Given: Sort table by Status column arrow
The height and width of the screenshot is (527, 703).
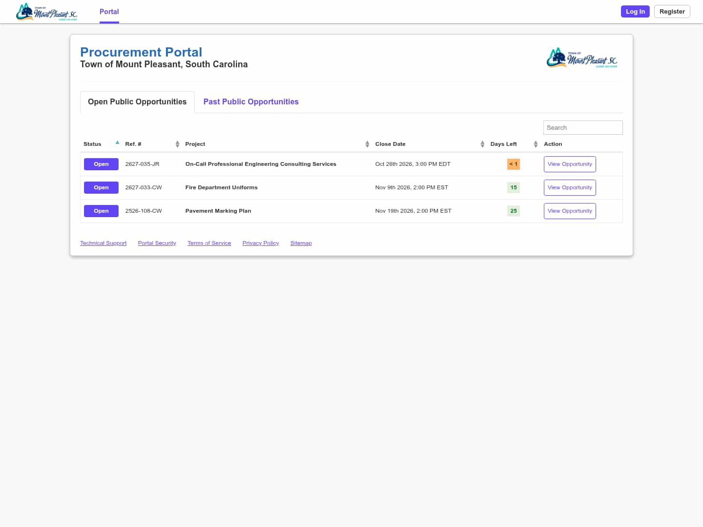Looking at the screenshot, I should pos(117,143).
